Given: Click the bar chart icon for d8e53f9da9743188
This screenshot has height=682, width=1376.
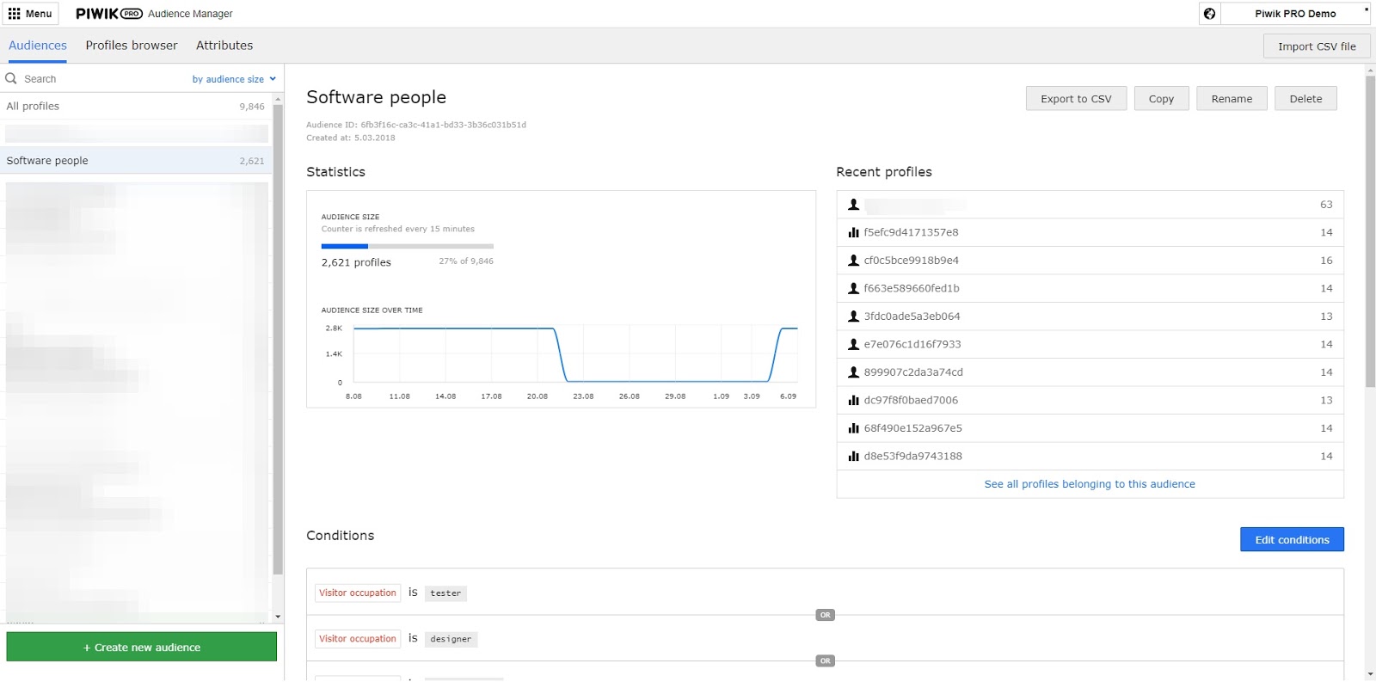Looking at the screenshot, I should coord(853,456).
